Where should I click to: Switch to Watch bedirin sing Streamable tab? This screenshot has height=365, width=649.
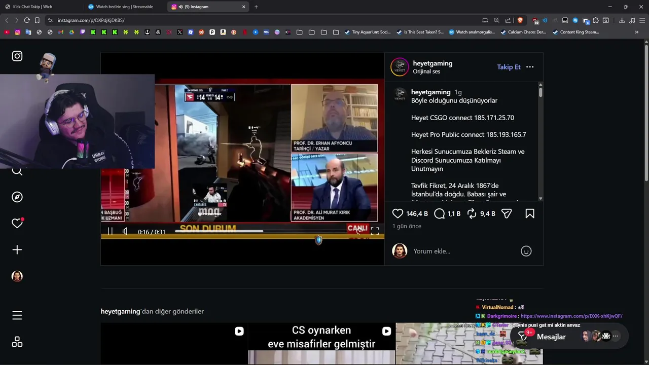124,7
